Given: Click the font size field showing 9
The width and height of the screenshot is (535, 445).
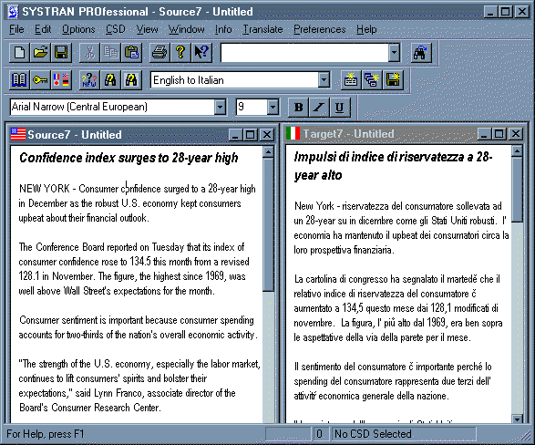Looking at the screenshot, I should 252,108.
